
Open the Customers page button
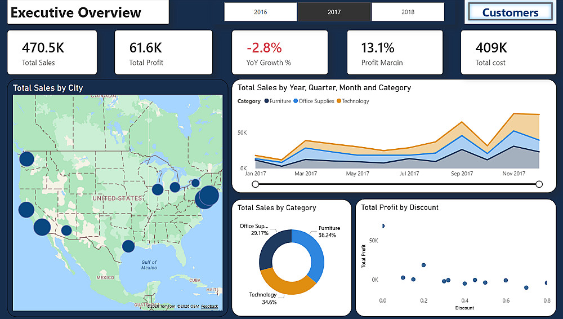coord(510,12)
